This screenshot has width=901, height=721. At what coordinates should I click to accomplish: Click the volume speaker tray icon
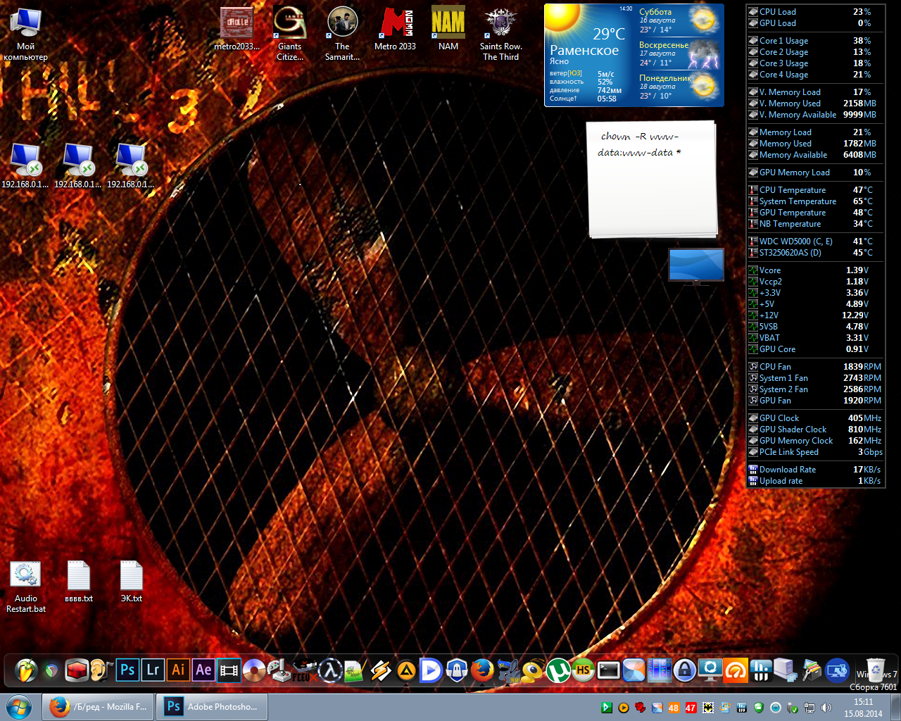coord(826,708)
